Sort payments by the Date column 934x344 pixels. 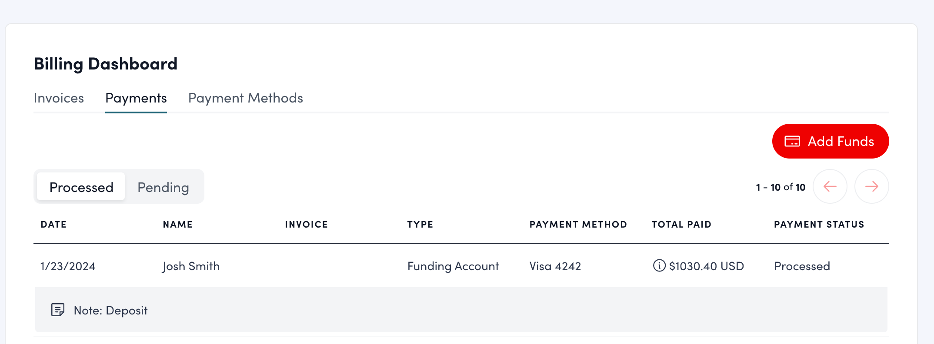click(x=53, y=224)
